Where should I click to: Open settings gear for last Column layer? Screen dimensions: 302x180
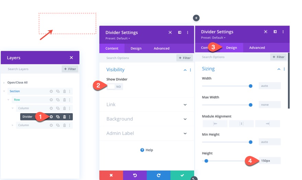pyautogui.click(x=51, y=125)
